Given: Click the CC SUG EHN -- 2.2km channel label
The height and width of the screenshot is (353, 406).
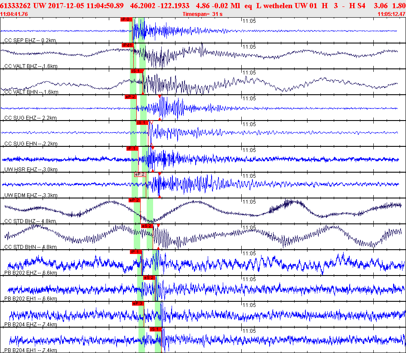Looking at the screenshot, I should pyautogui.click(x=31, y=144).
